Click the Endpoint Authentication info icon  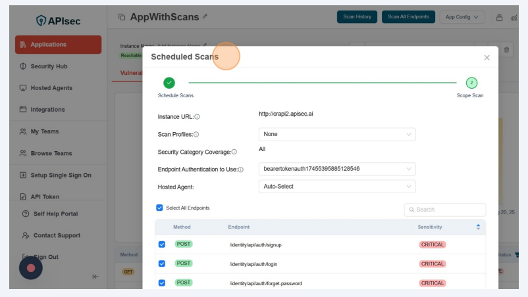tap(240, 170)
